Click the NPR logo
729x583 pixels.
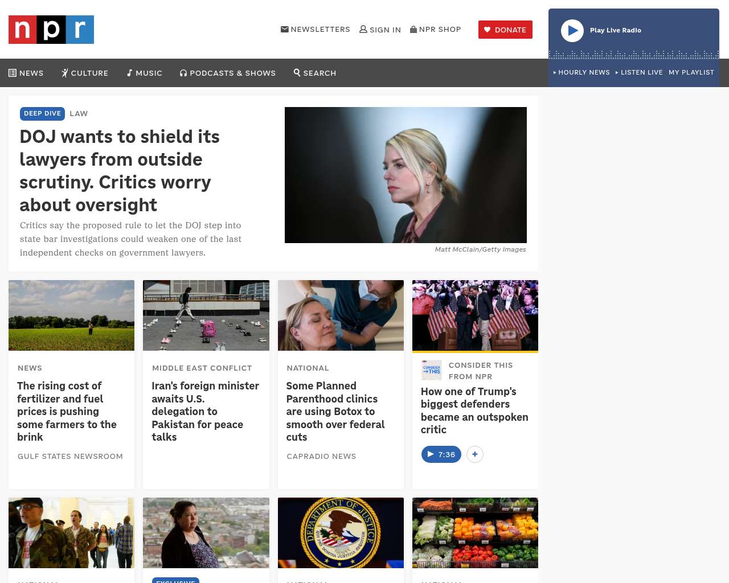tap(51, 30)
